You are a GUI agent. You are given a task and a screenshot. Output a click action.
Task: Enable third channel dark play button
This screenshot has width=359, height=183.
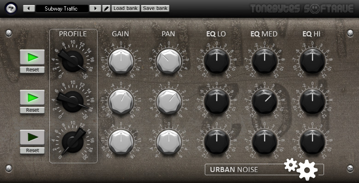(32, 137)
